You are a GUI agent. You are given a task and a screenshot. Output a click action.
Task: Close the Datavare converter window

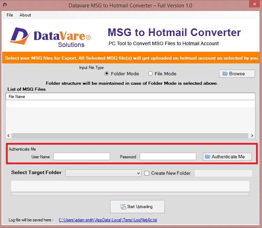point(254,4)
